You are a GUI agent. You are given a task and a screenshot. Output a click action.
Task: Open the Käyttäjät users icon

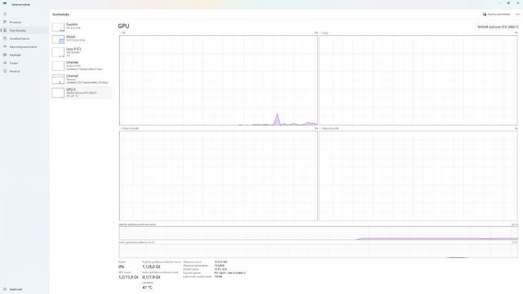5,55
